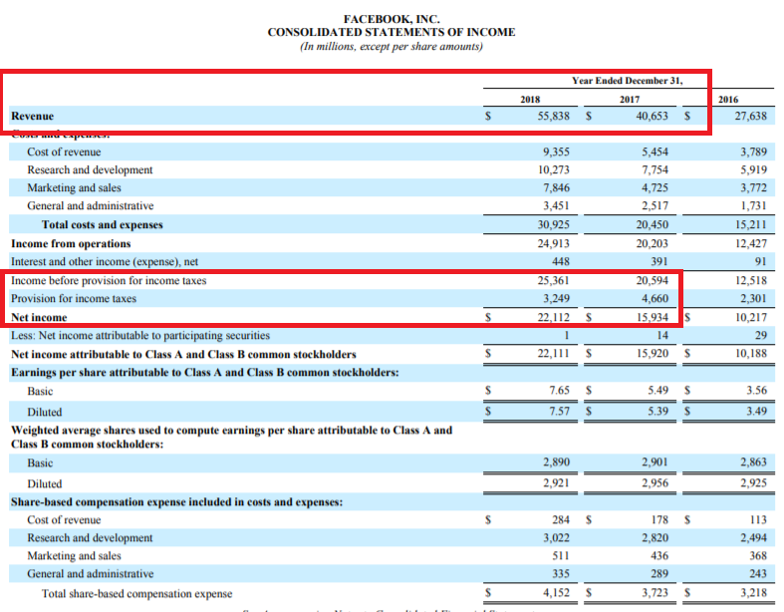Click 'Less: Net income attributable to participating securities'
Image resolution: width=784 pixels, height=612 pixels.
(x=140, y=336)
